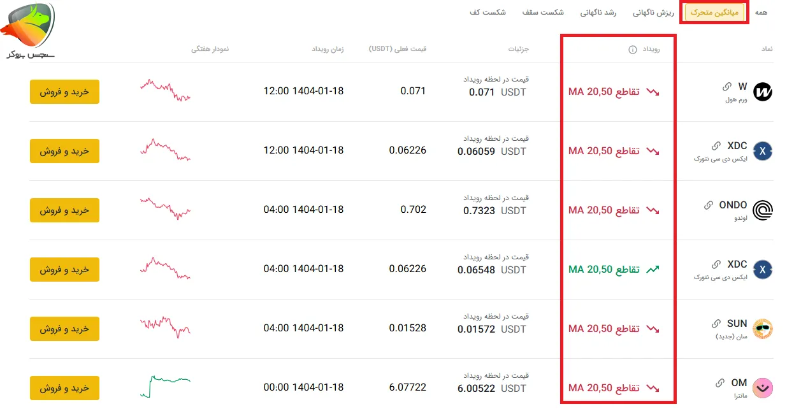The image size is (794, 411).
Task: Click خرید و فروش button for the W row
Action: coord(64,92)
